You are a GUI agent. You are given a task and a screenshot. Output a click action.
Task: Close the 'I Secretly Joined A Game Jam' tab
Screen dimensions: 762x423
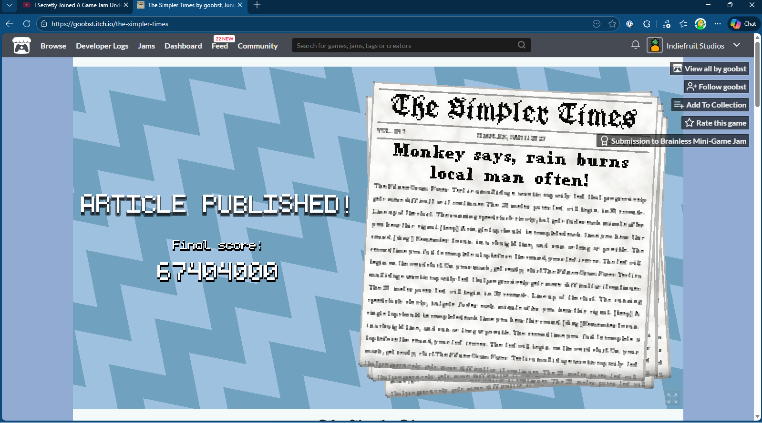point(126,5)
